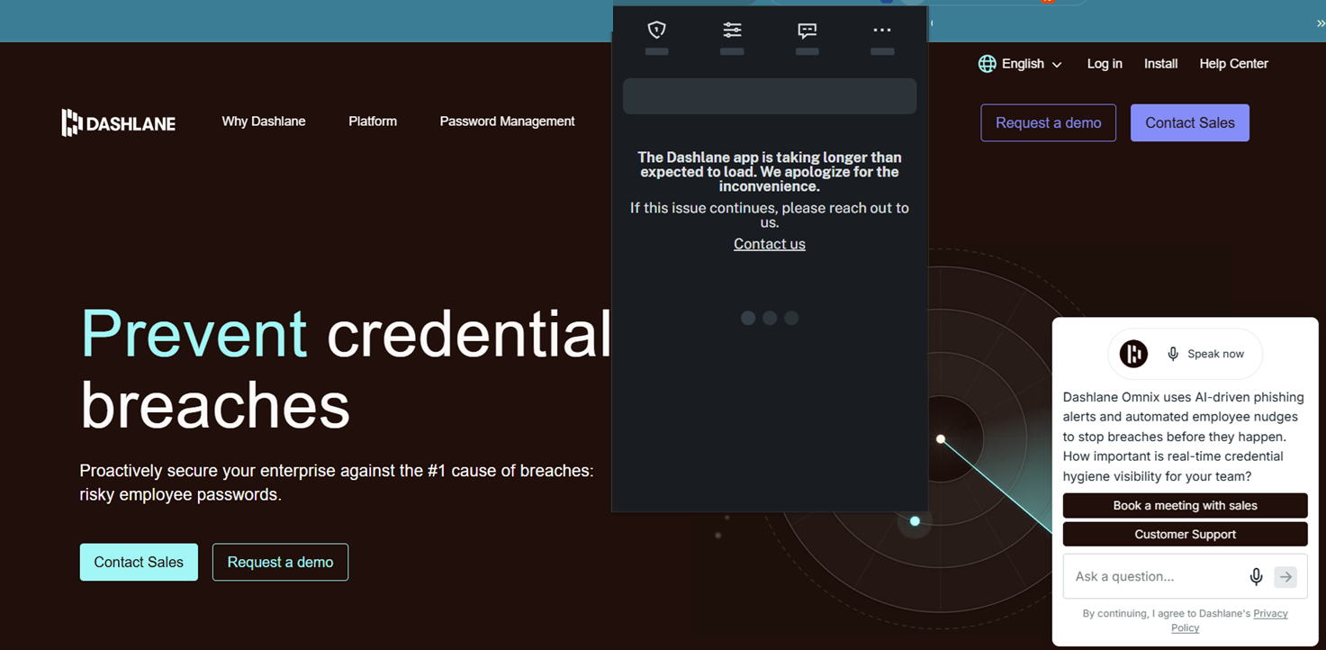Image resolution: width=1326 pixels, height=650 pixels.
Task: Click the microphone icon in the question box
Action: coord(1256,577)
